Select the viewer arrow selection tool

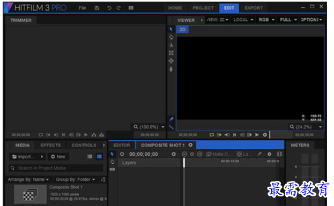[x=171, y=29]
